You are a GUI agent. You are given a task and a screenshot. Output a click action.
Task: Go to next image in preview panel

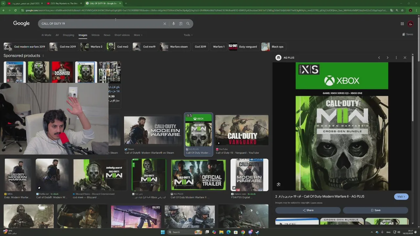[x=388, y=58]
